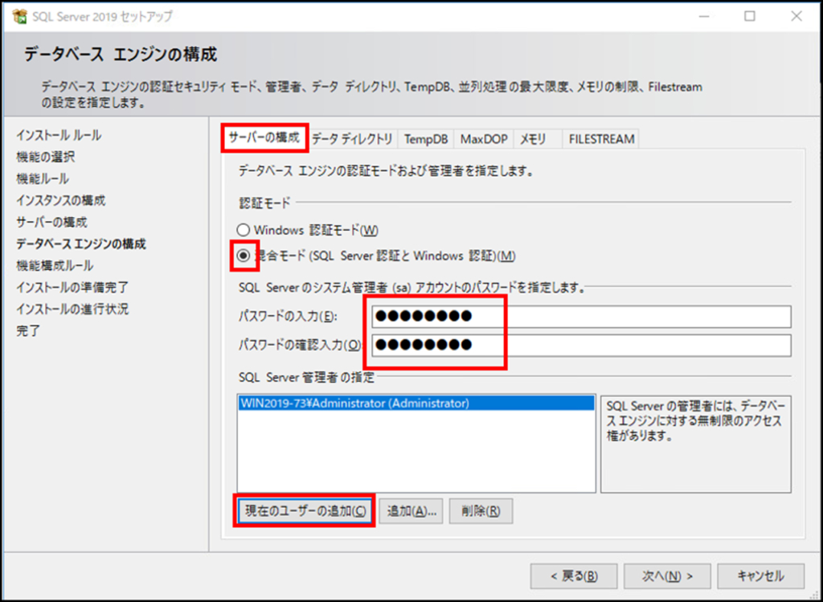Click the パスワードの入力 field
The height and width of the screenshot is (602, 823).
[x=582, y=317]
